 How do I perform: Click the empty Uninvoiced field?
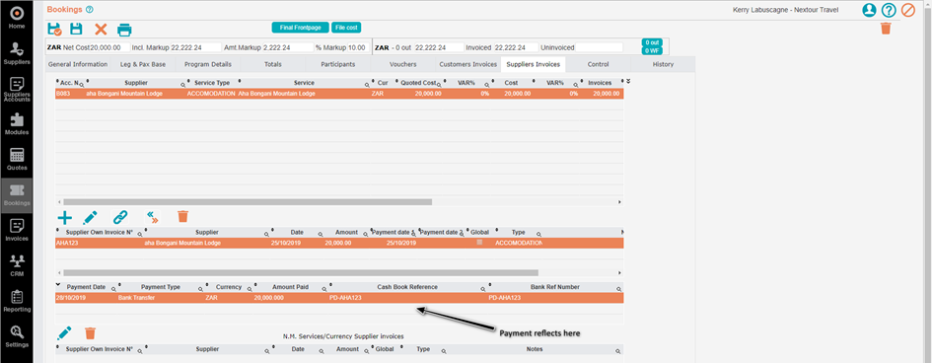point(600,47)
